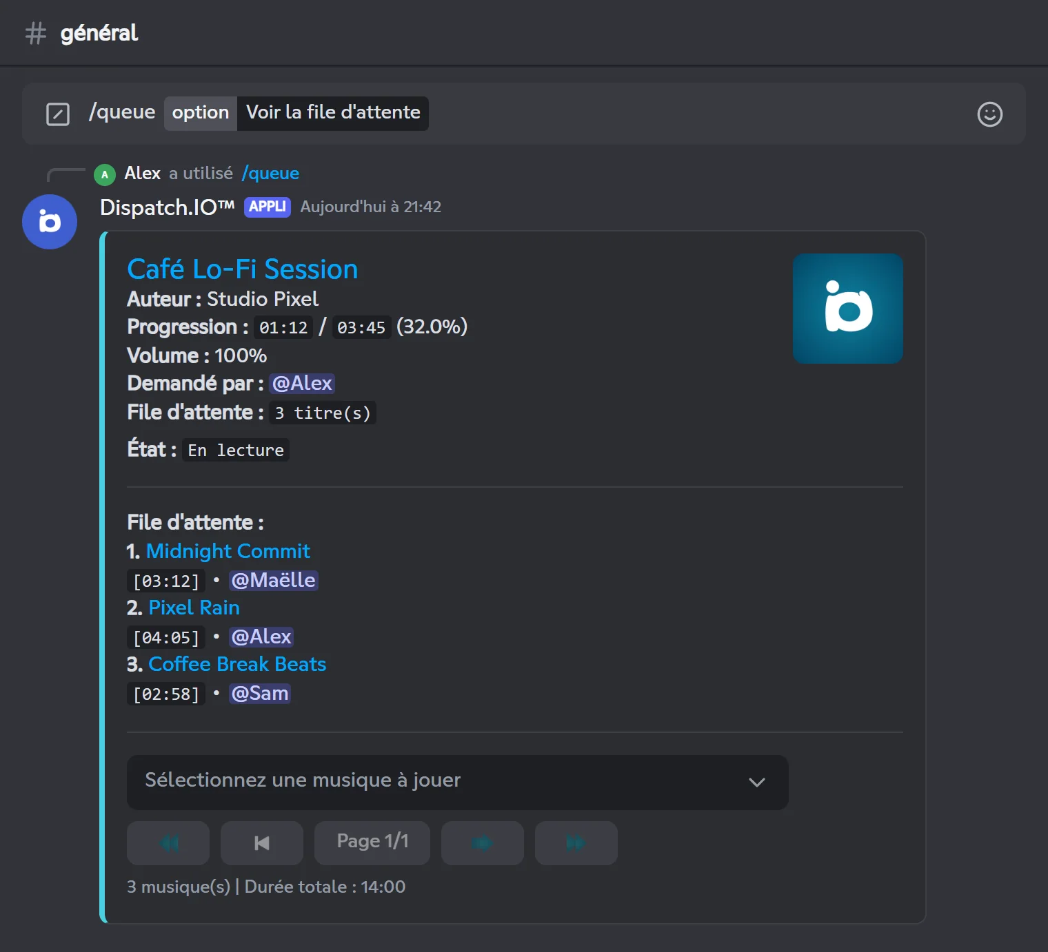Click the channel hashtag icon
This screenshot has width=1048, height=952.
coord(36,33)
